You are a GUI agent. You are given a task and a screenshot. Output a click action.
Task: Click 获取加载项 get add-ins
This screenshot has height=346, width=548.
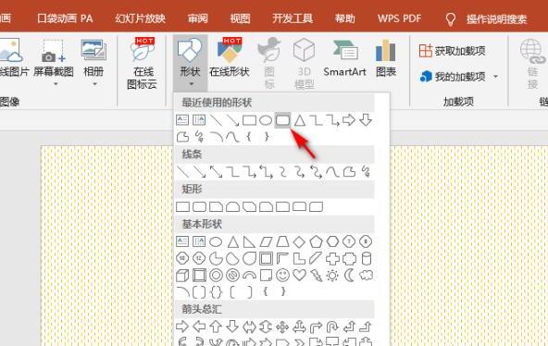(453, 51)
